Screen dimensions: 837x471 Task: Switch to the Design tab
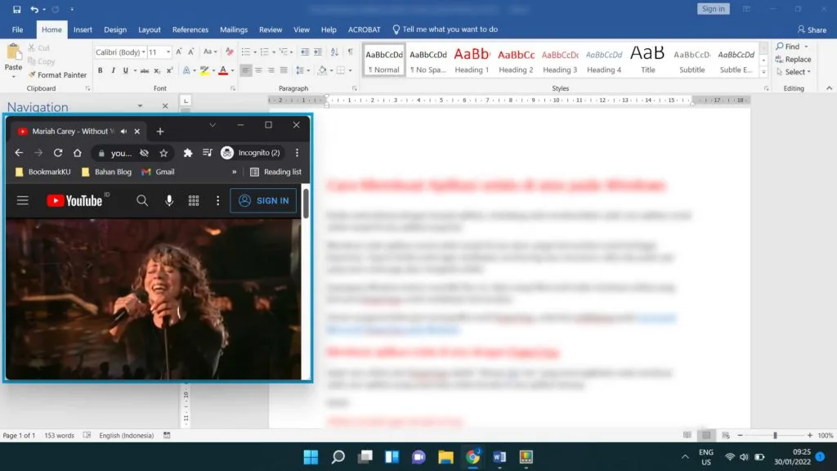(115, 29)
